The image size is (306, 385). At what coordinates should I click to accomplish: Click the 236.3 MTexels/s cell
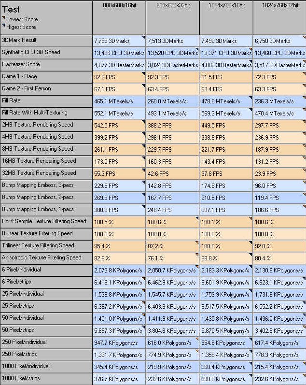(x=279, y=101)
